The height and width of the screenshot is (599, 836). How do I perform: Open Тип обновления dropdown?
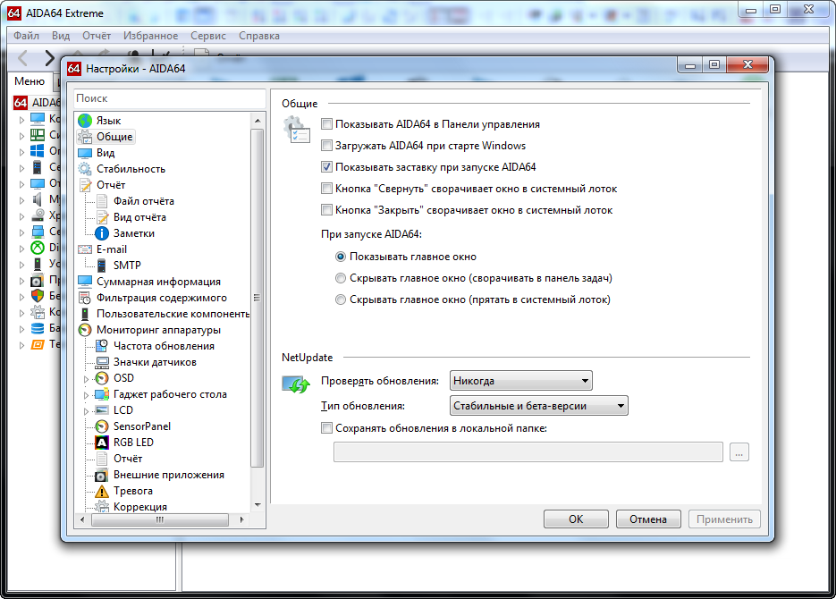[x=539, y=406]
